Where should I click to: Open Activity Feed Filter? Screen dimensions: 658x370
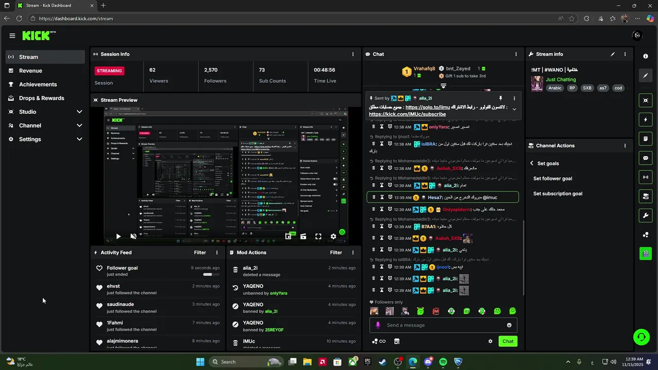point(200,252)
